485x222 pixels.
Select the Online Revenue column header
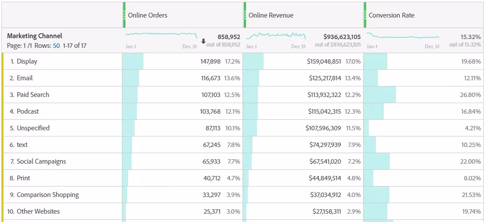point(271,15)
